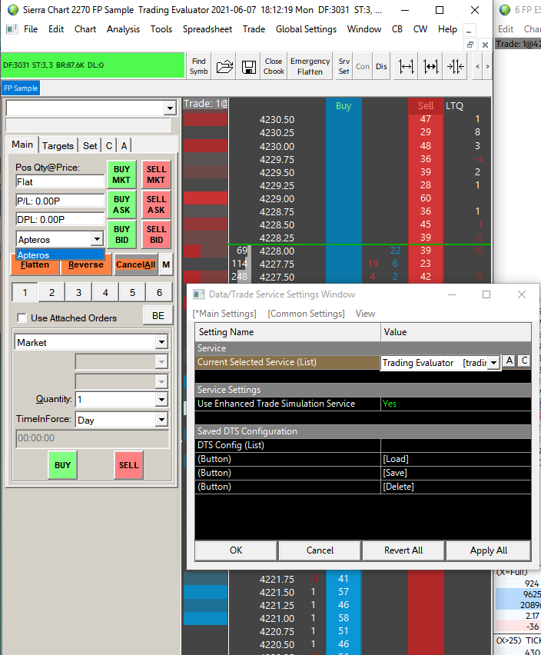541x655 pixels.
Task: Open the Analysis menu
Action: pyautogui.click(x=123, y=29)
